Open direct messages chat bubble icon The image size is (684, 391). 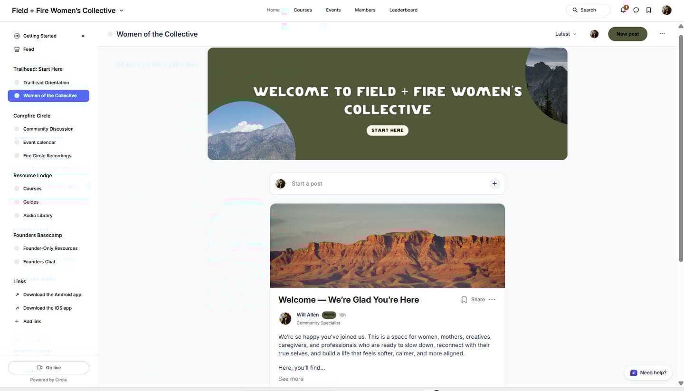[x=636, y=10]
